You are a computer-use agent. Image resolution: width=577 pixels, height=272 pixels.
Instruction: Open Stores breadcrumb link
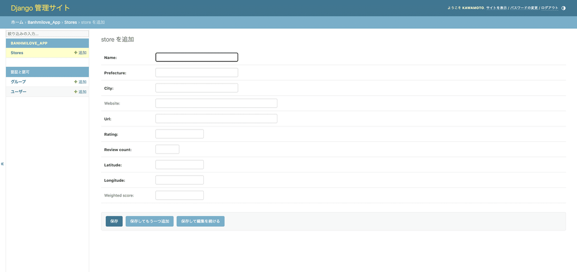tap(71, 23)
